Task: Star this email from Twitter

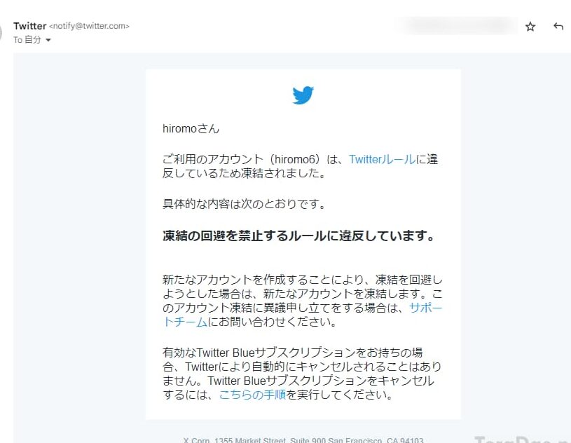Action: click(x=530, y=27)
